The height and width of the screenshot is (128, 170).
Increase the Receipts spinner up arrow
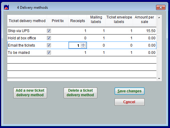pos(83,44)
